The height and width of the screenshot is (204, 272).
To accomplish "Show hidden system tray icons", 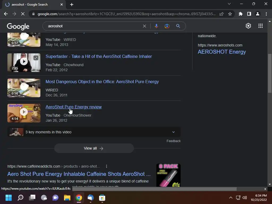I will 231,198.
